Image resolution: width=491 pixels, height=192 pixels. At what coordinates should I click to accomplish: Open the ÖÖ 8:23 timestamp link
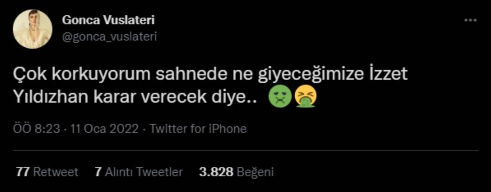coord(36,129)
